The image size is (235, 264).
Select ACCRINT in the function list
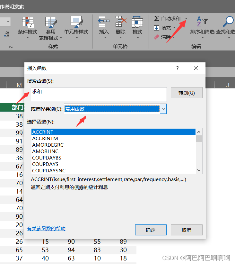pyautogui.click(x=113, y=132)
